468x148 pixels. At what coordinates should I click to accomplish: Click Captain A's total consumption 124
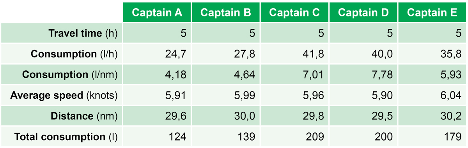click(158, 137)
